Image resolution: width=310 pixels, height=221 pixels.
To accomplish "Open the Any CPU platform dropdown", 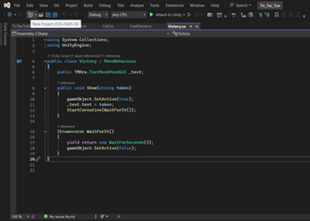I will coord(129,15).
